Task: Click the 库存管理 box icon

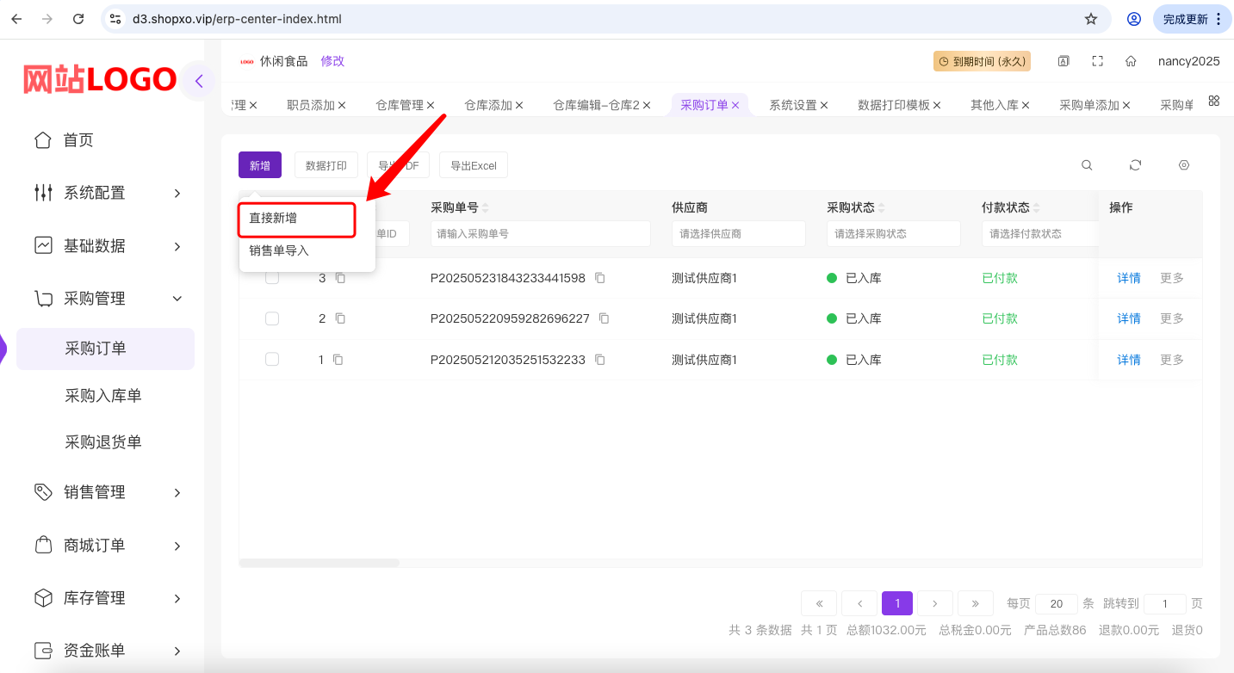Action: point(42,598)
